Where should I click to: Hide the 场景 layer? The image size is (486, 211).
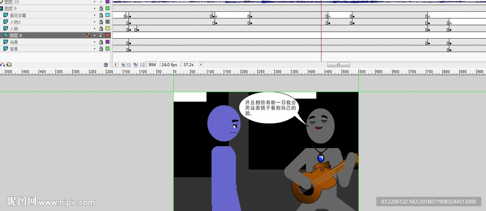pos(94,42)
